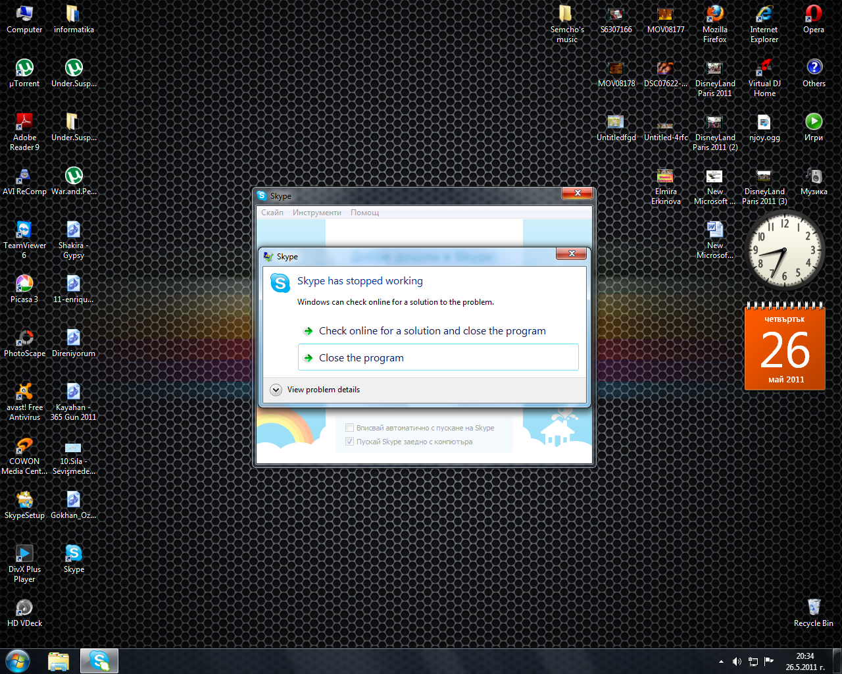This screenshot has width=842, height=674.
Task: Open TeamViewer 6 desktop icon
Action: [x=24, y=240]
